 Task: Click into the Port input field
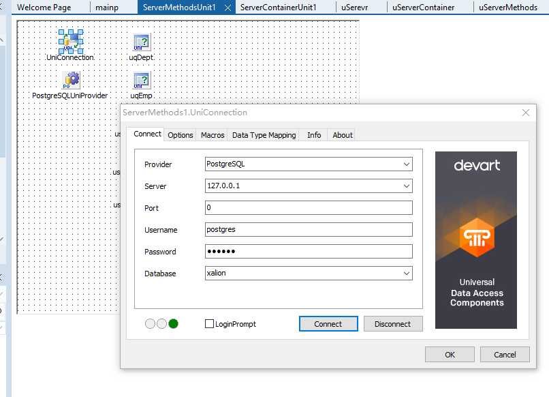pos(309,207)
